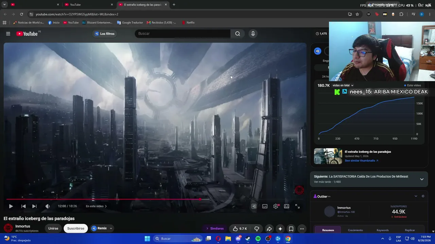Select the Crecimiento tab
The height and width of the screenshot is (244, 435).
[355, 230]
